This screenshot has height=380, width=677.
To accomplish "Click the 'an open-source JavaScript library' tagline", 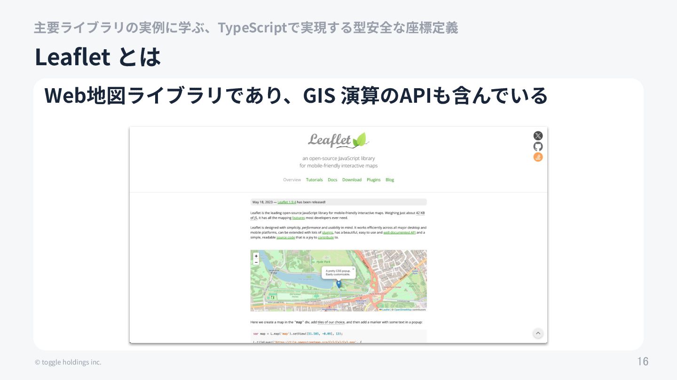I will point(338,159).
